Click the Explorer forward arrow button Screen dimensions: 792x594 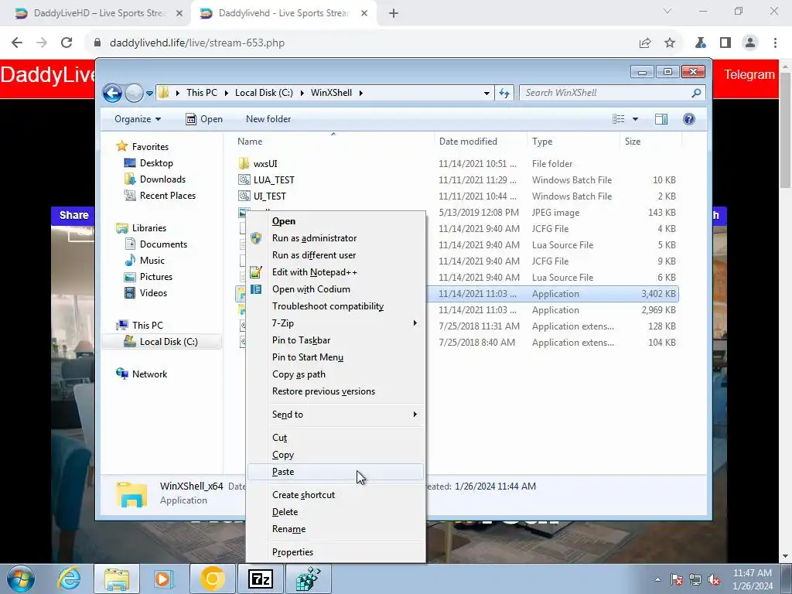[x=134, y=93]
